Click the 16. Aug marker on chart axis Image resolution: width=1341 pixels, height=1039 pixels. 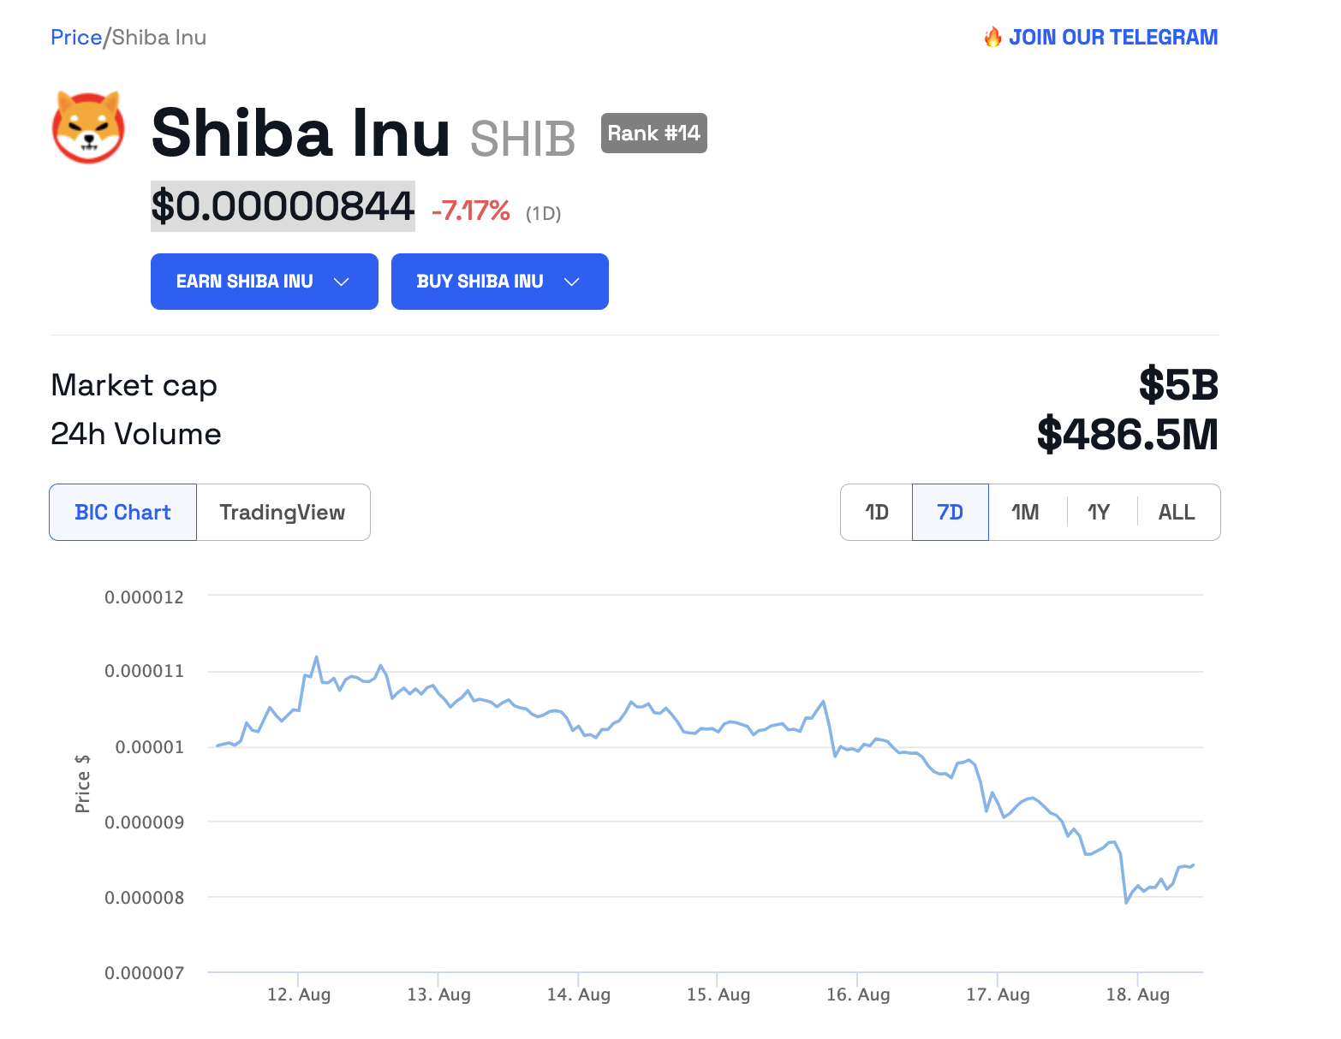858,994
